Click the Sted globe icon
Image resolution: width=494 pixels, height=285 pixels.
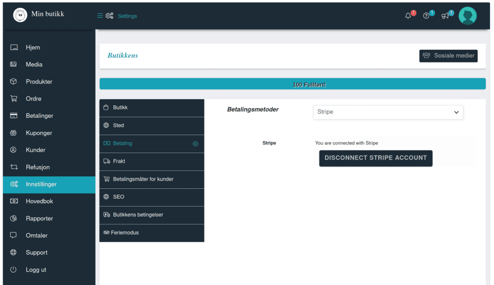[106, 125]
